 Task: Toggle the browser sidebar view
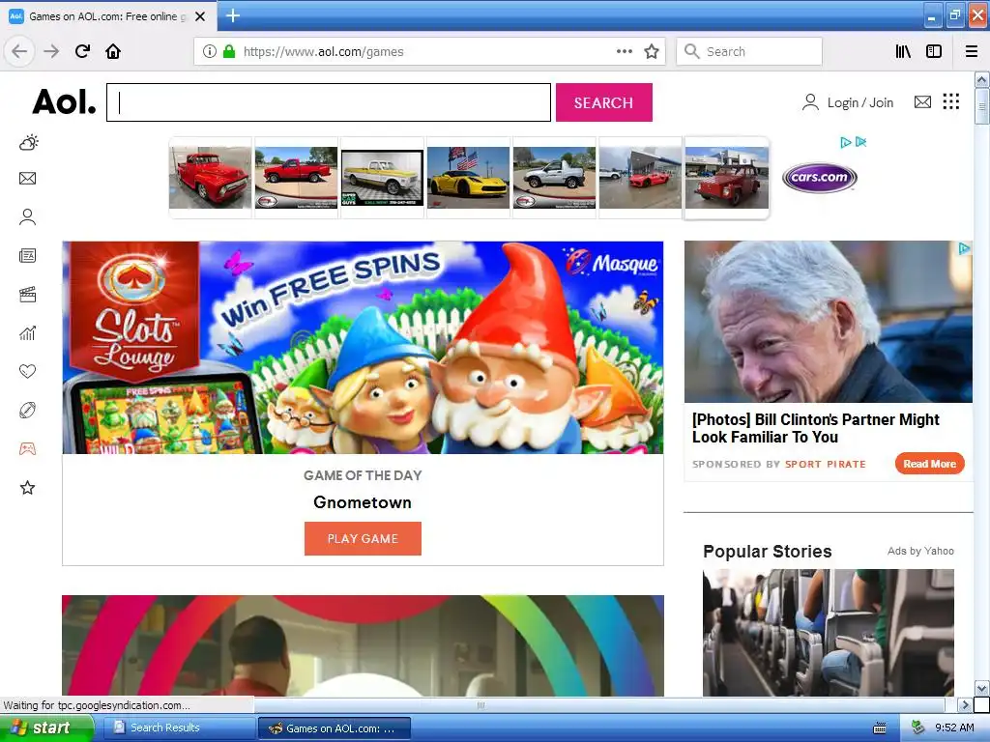coord(934,51)
